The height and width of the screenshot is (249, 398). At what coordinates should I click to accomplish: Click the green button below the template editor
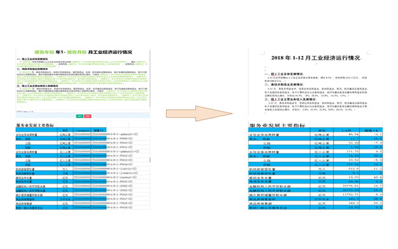click(x=79, y=116)
